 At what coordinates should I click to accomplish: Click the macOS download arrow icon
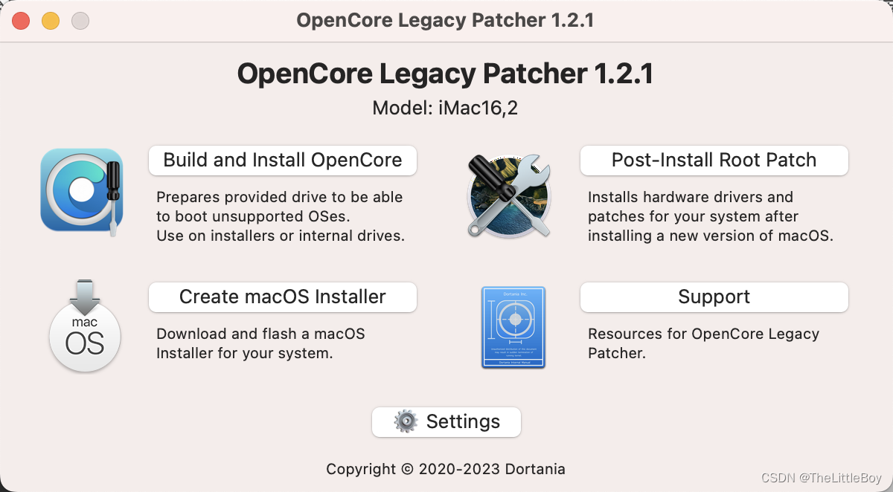(85, 326)
